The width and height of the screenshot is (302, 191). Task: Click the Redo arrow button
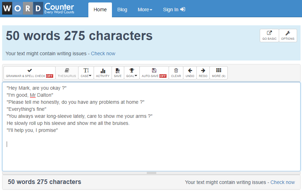[x=203, y=73]
